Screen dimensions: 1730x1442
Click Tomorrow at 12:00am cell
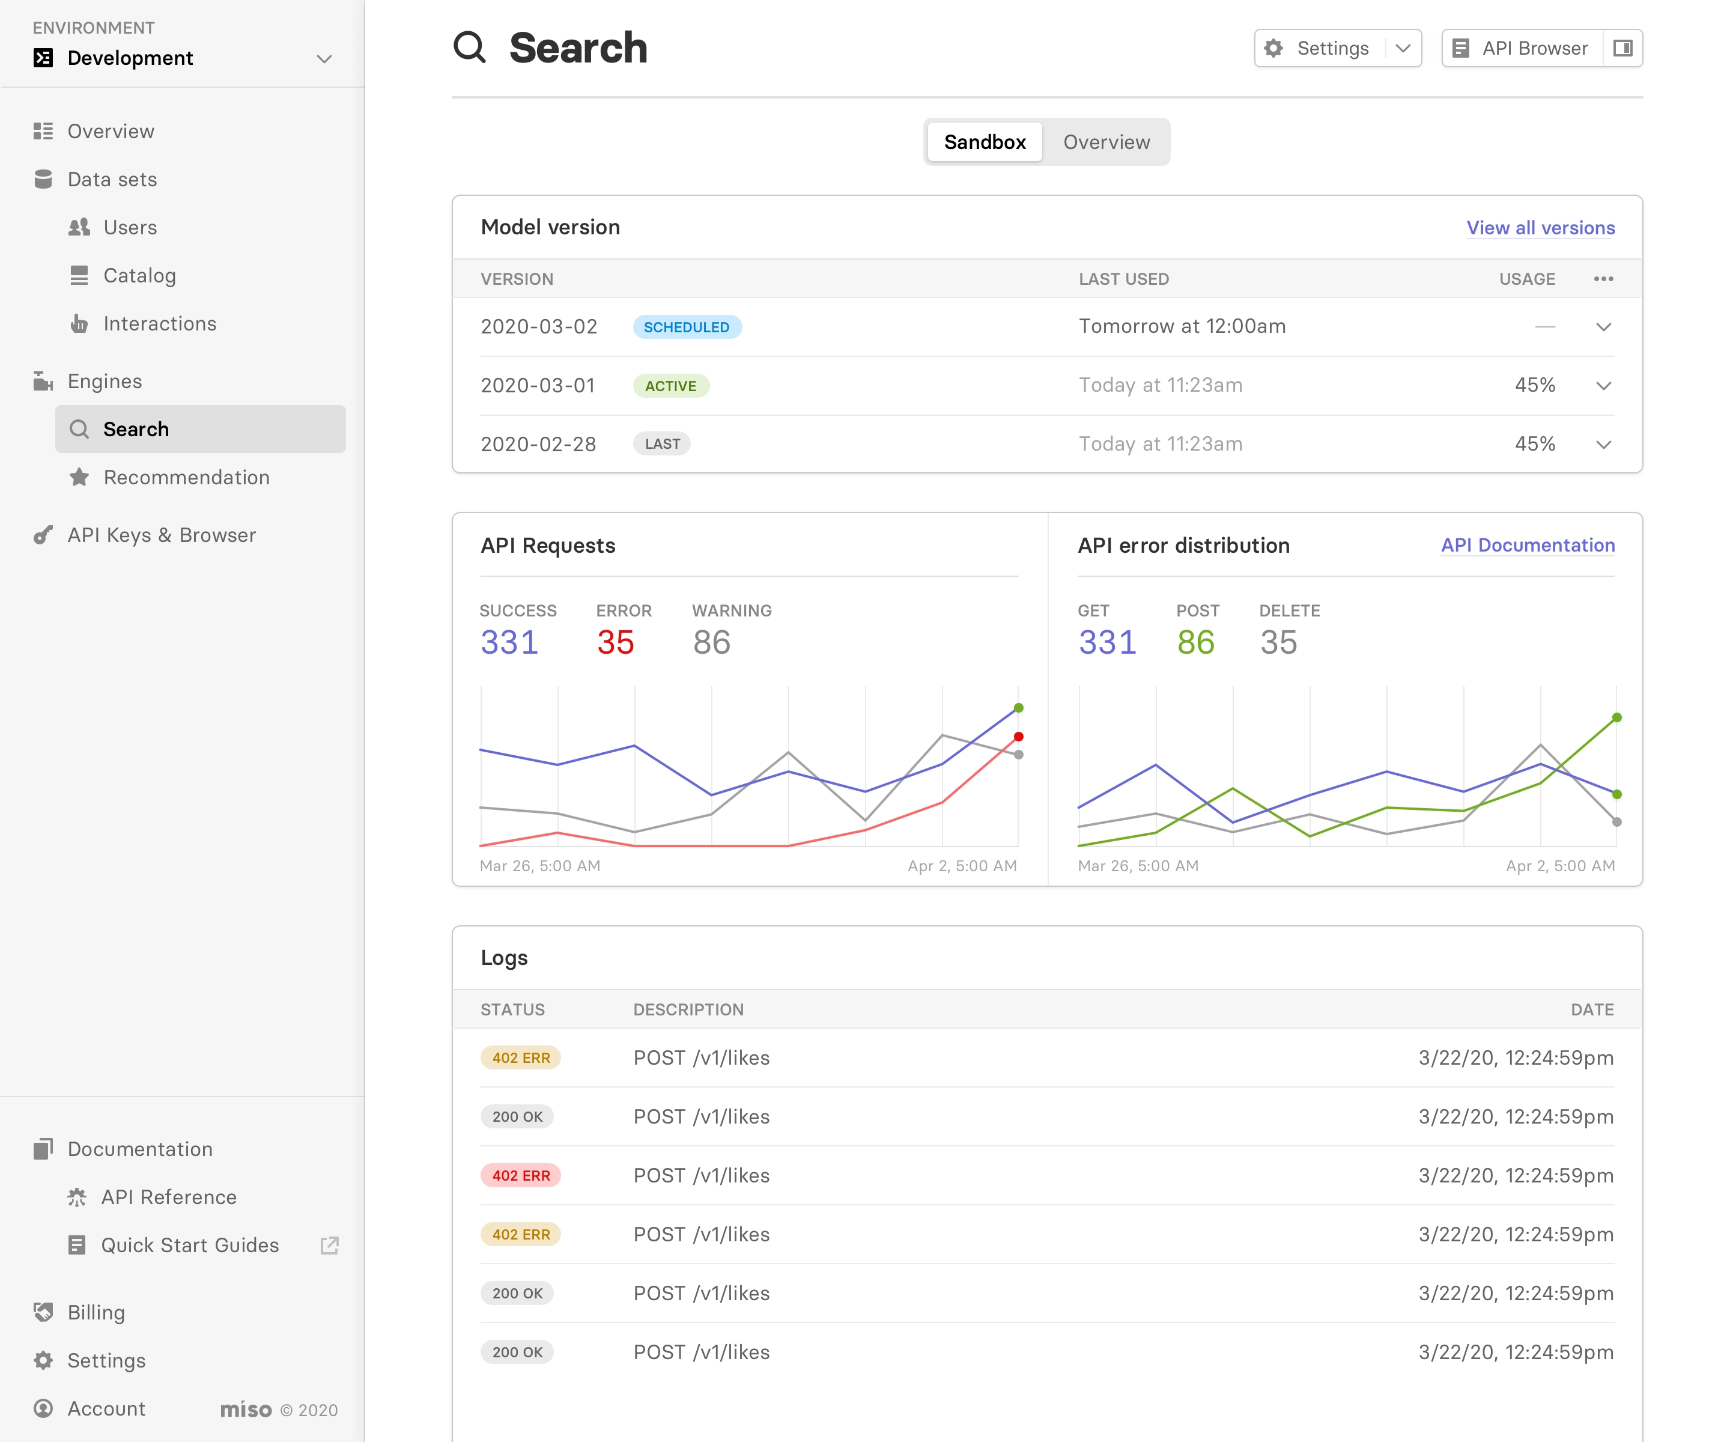[1182, 326]
